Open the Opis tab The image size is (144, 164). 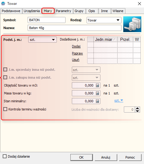(x=92, y=11)
